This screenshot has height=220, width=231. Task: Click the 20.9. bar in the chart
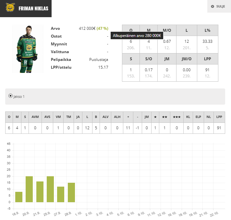point(29,189)
